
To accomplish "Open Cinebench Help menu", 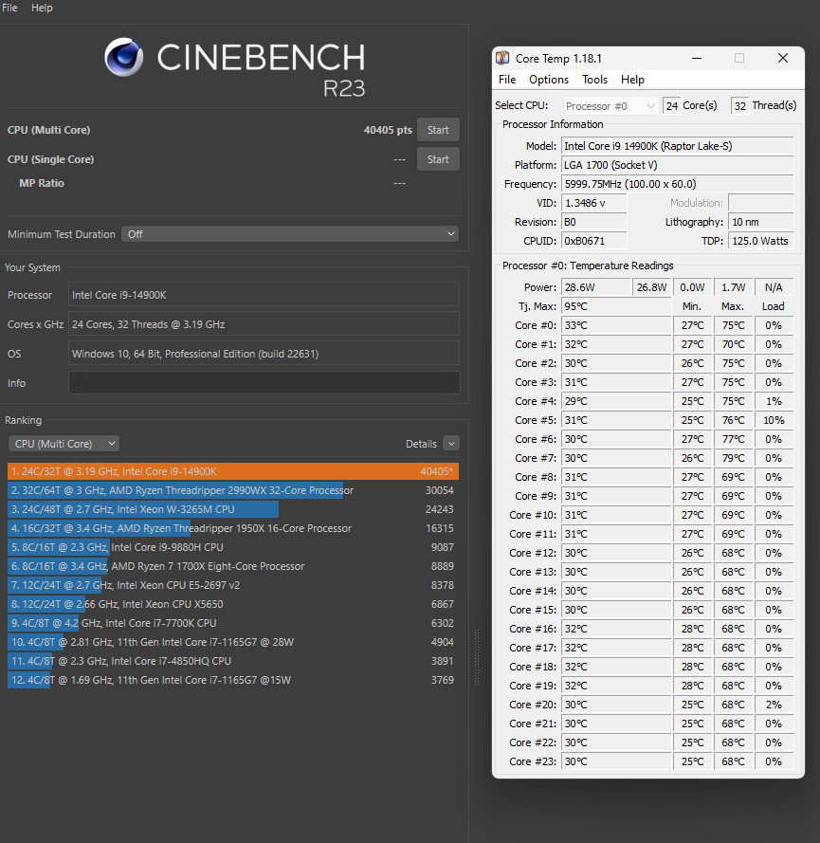I will tap(42, 8).
